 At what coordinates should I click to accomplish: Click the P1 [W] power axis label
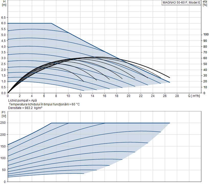pyautogui.click(x=4, y=114)
